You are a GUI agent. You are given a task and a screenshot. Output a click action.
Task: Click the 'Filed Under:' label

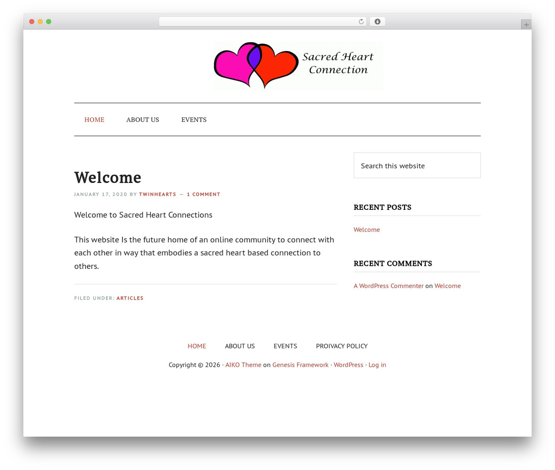click(94, 298)
